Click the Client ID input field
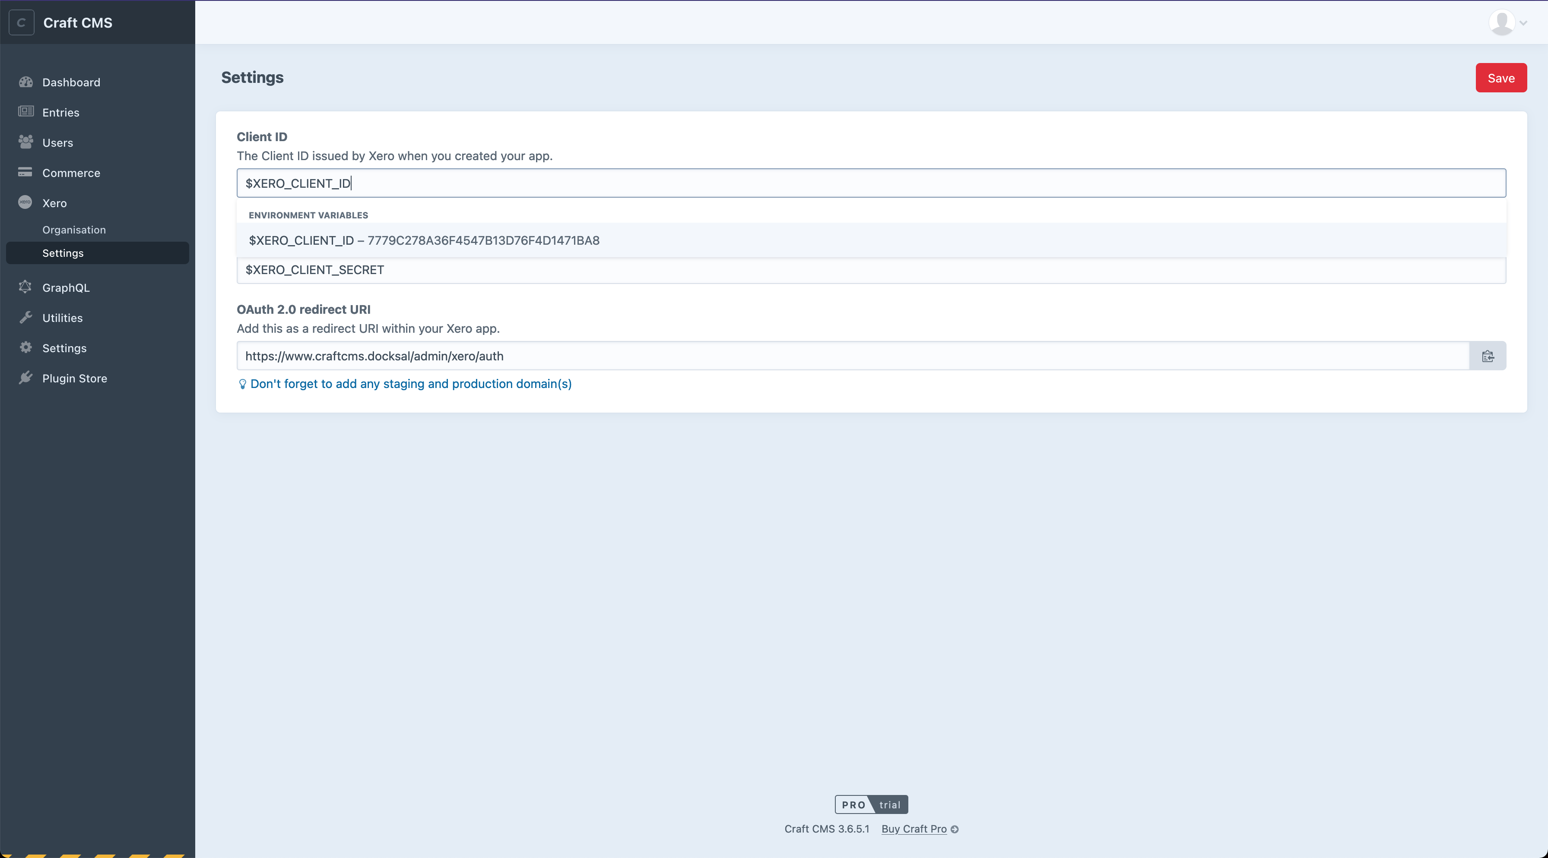The image size is (1548, 858). pyautogui.click(x=870, y=183)
